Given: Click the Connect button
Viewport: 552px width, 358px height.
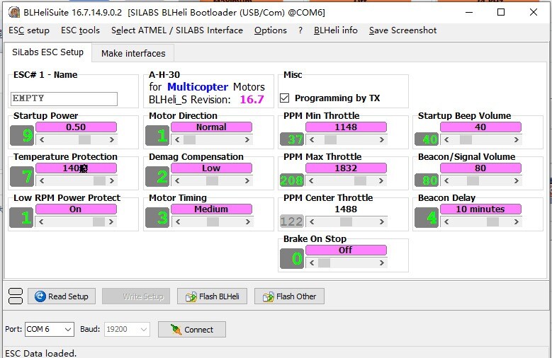Looking at the screenshot, I should pyautogui.click(x=192, y=330).
